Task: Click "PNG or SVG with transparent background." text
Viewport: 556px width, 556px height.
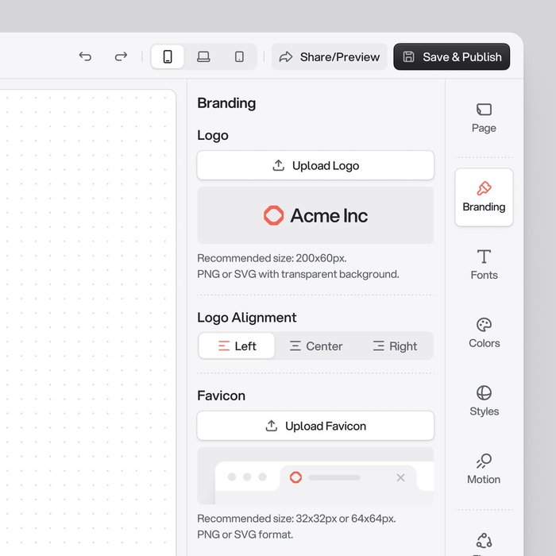Action: point(298,274)
